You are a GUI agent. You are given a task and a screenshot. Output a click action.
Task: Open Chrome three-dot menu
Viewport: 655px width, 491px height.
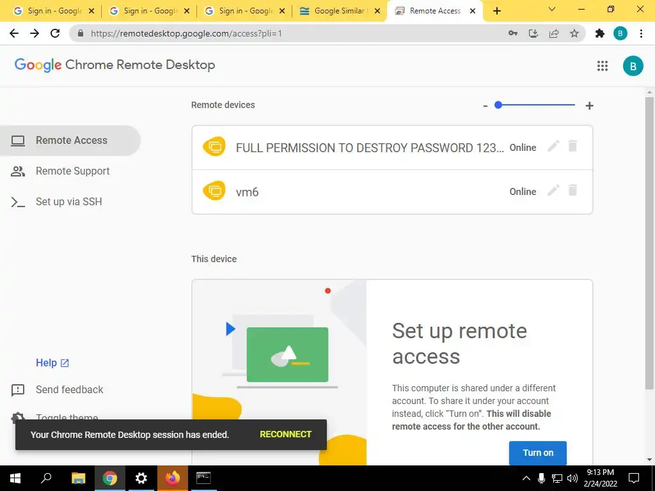coord(641,33)
